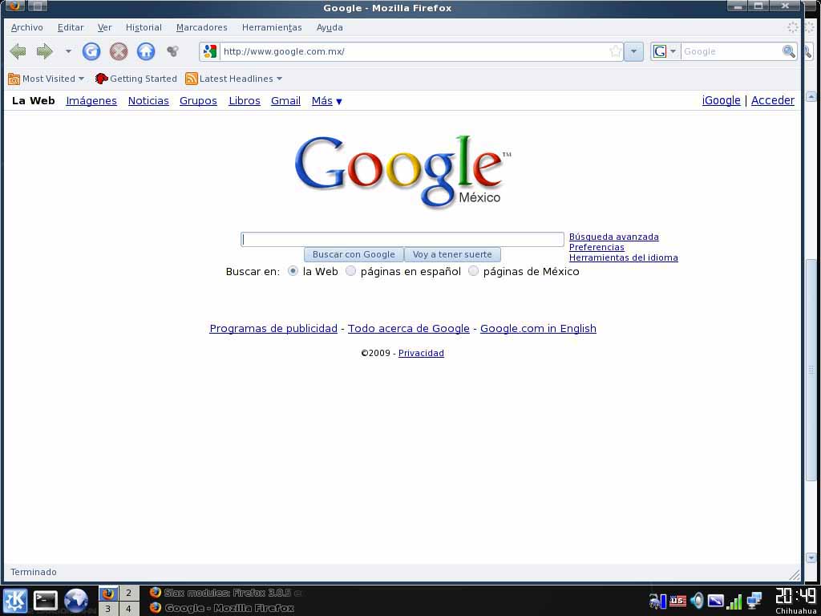
Task: Open the KDE K menu launcher
Action: tap(14, 600)
